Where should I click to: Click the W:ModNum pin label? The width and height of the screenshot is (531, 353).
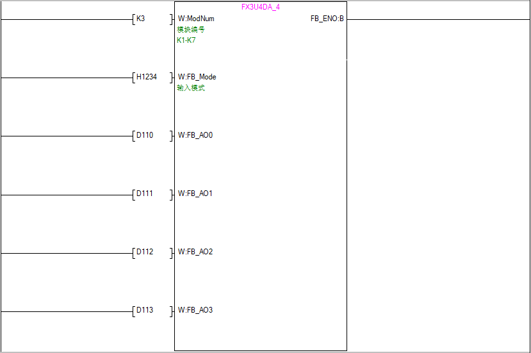(196, 19)
